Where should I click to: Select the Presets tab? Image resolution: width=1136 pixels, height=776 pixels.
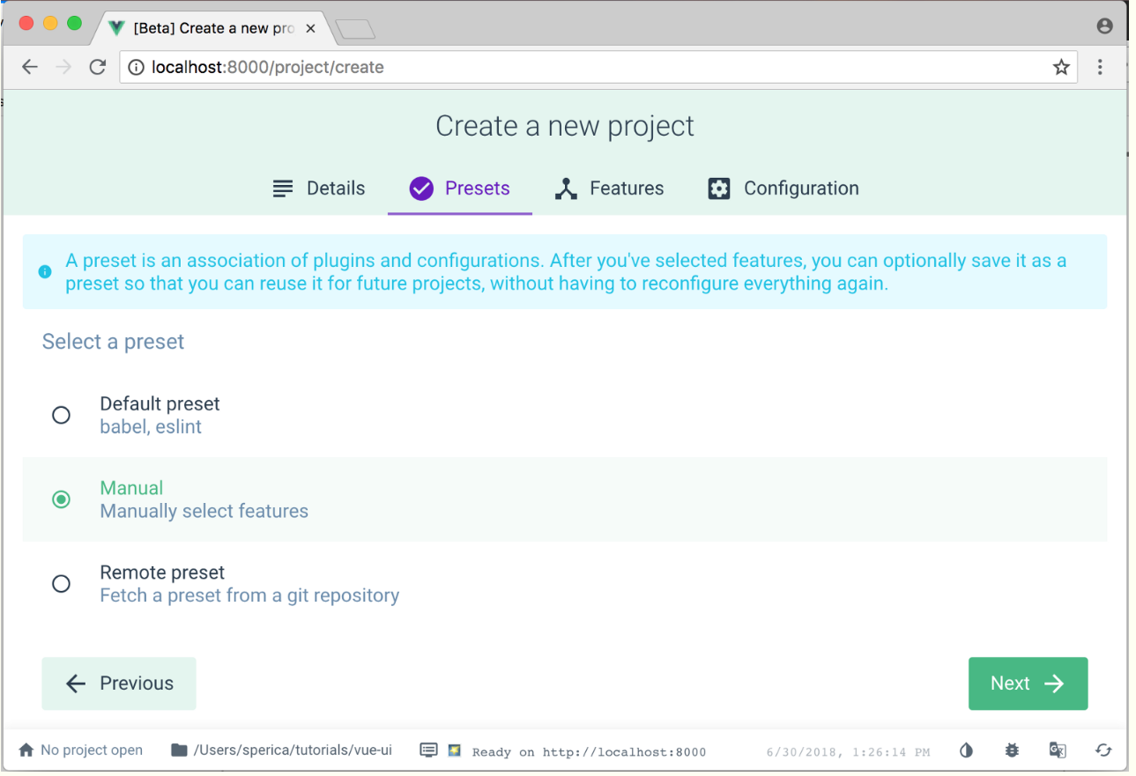click(459, 188)
